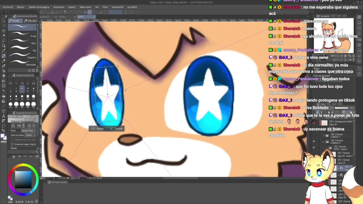Select the Maru pen brush
This screenshot has height=204, width=363.
point(22,41)
